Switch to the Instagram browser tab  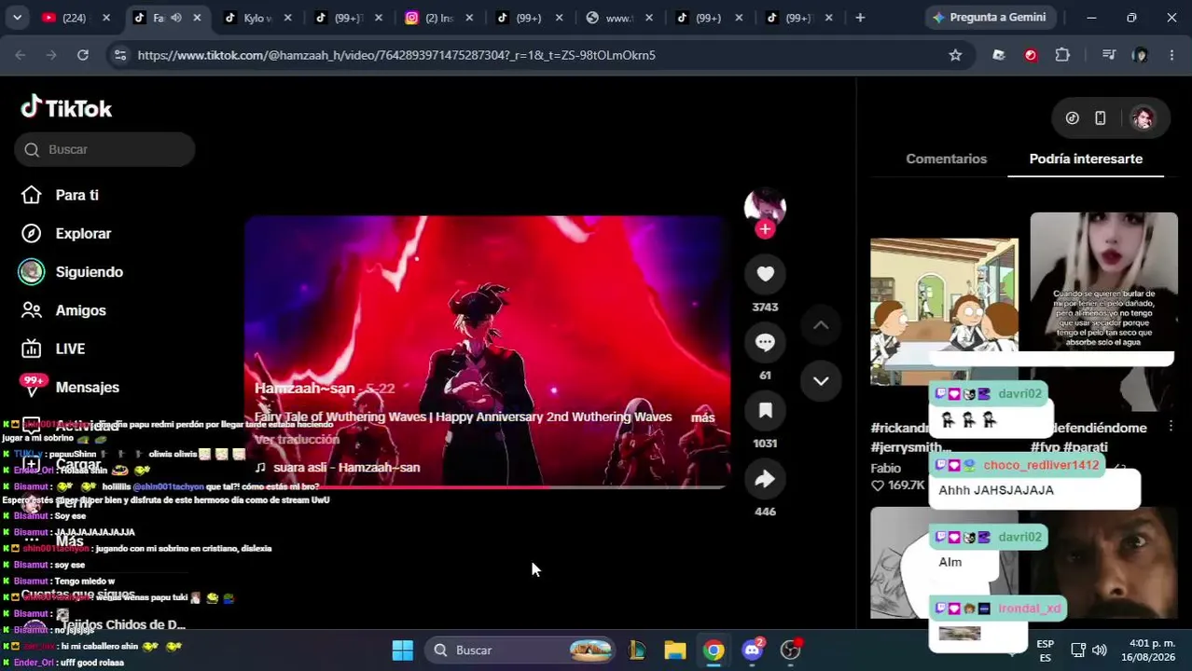tap(438, 18)
